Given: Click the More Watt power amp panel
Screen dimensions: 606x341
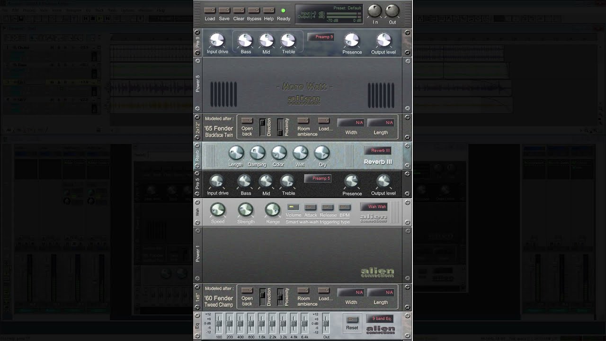Looking at the screenshot, I should 303,85.
